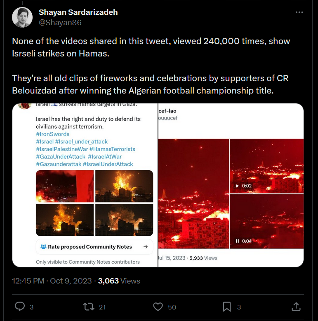
Task: Open the Rate proposed Community Notes arrow
Action: point(146,247)
